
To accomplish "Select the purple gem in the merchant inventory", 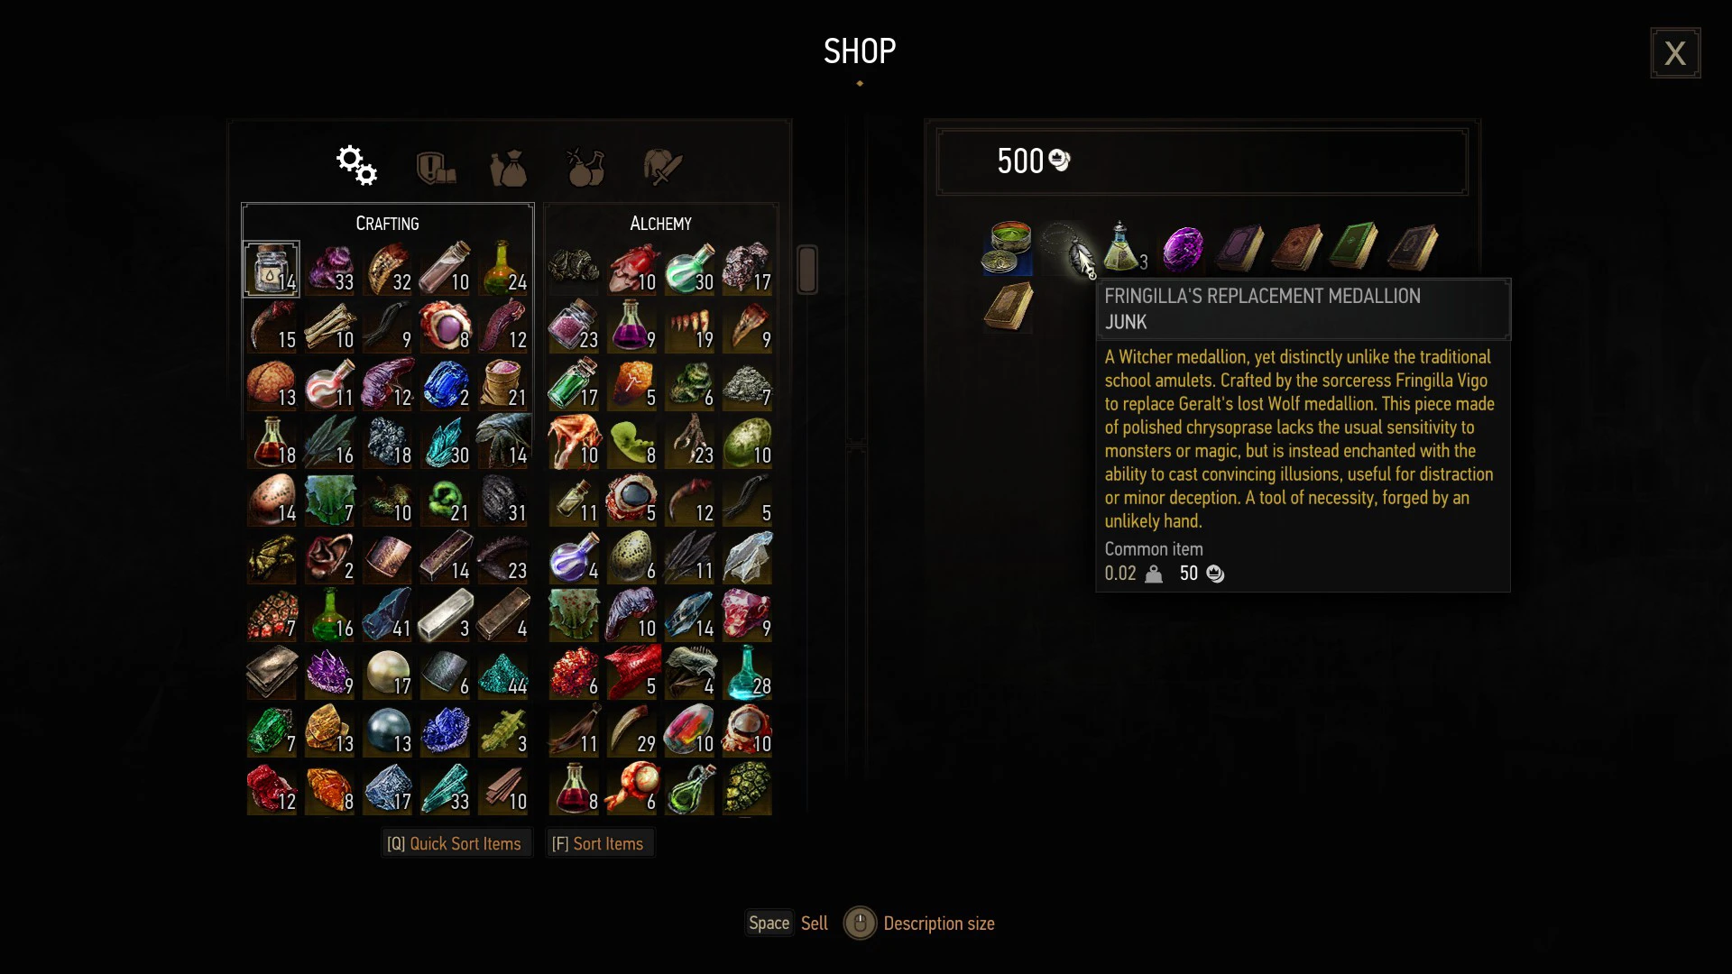I will pyautogui.click(x=1183, y=248).
